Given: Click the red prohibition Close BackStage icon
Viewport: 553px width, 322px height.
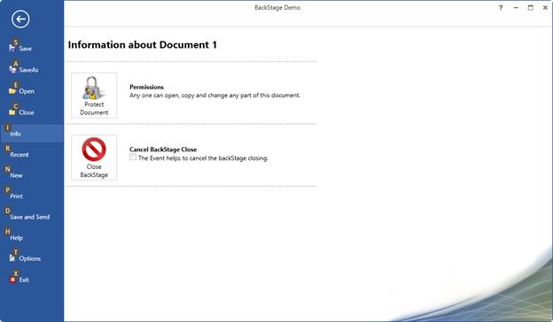Looking at the screenshot, I should click(x=94, y=149).
